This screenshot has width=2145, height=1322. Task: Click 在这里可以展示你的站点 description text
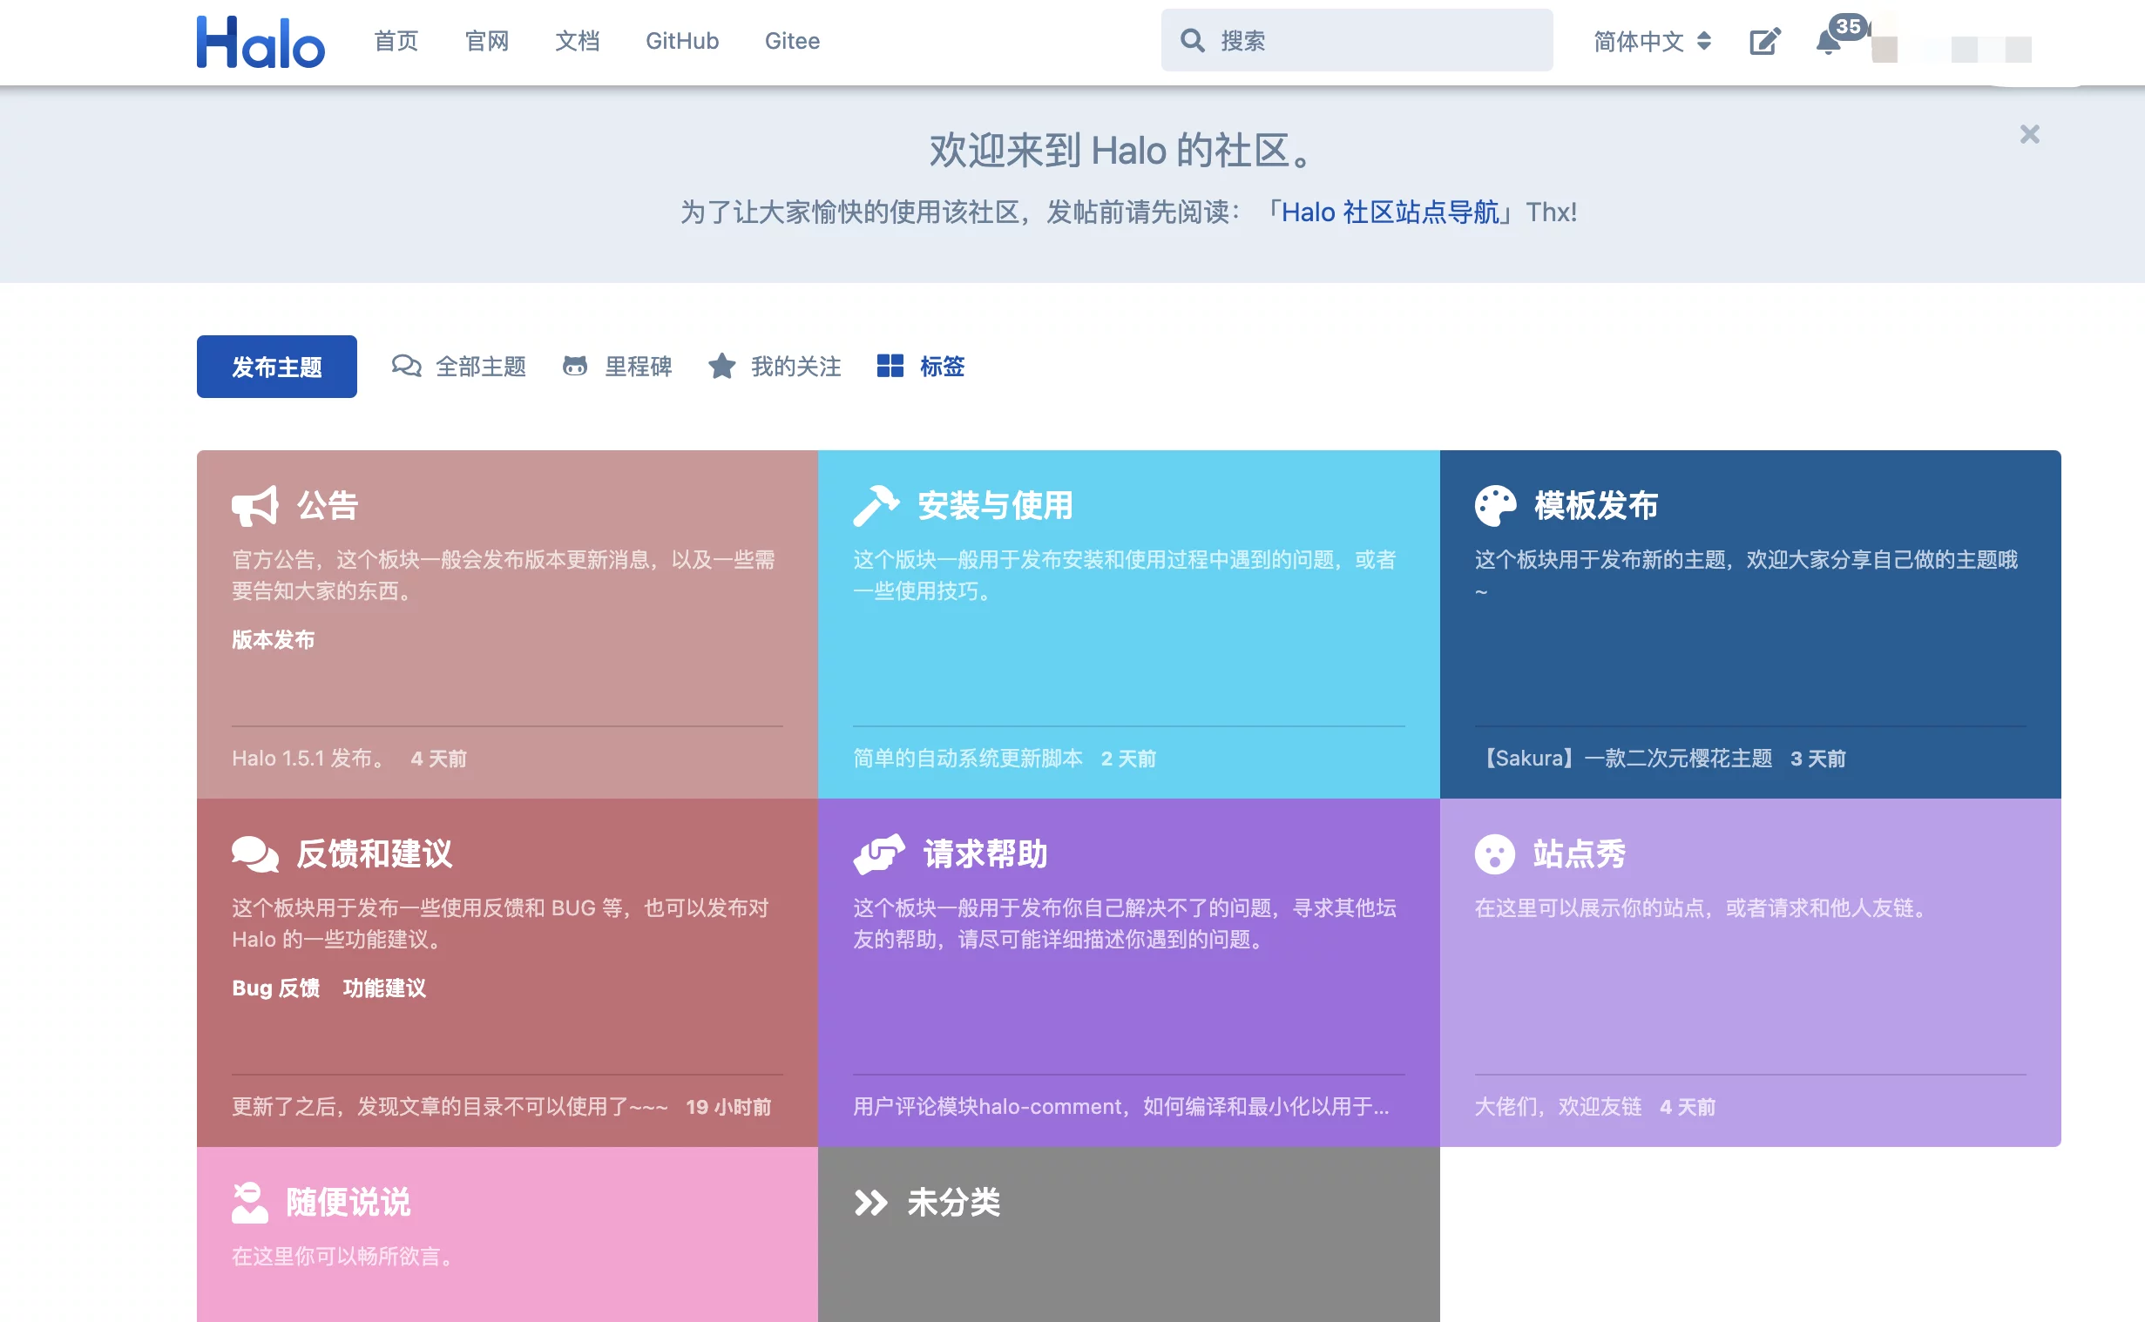coord(1704,907)
